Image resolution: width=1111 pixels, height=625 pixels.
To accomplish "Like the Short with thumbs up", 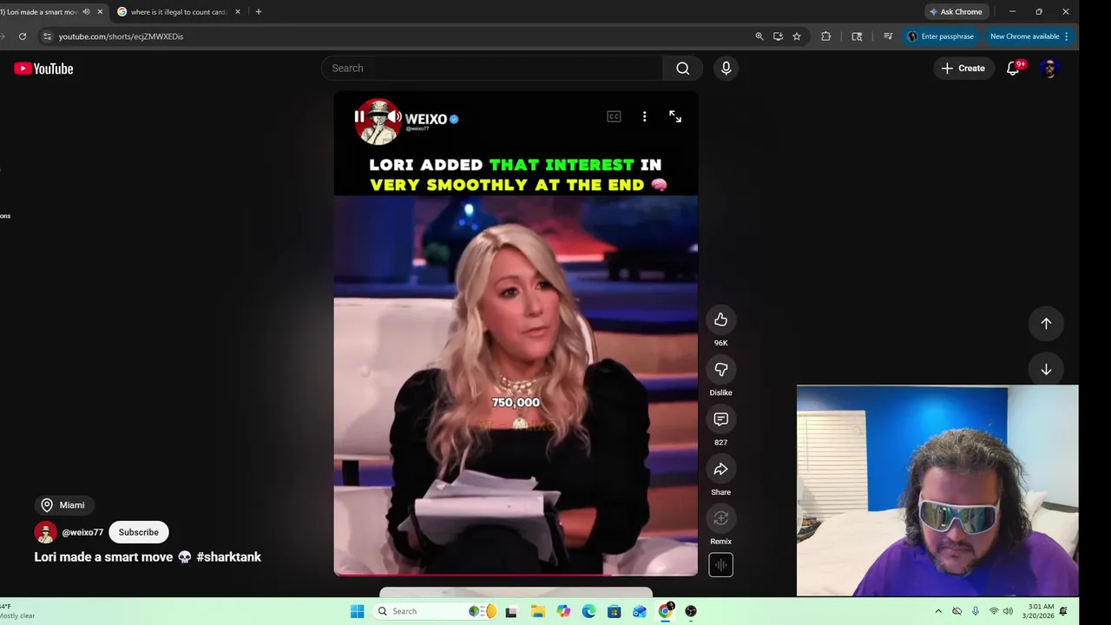I will (x=720, y=320).
